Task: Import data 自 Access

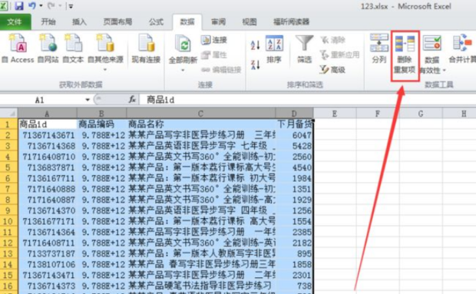Action: pyautogui.click(x=18, y=49)
